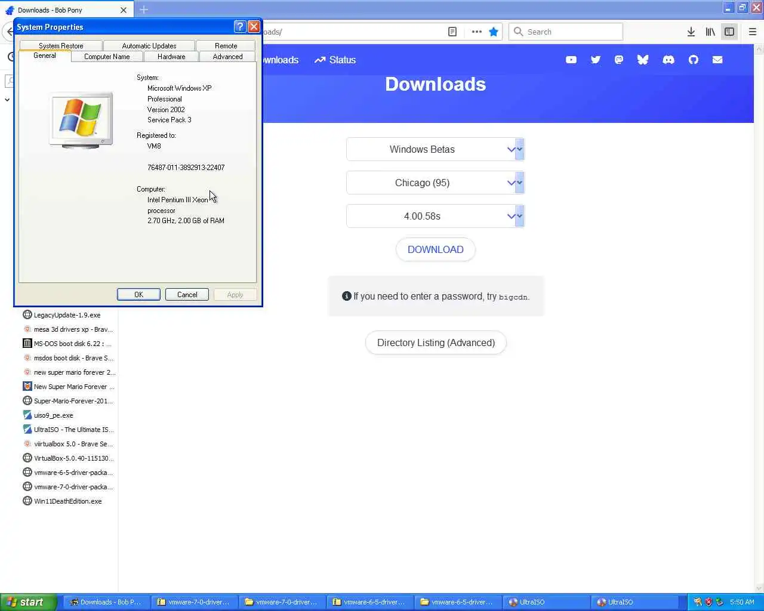Open the Windows Betas dropdown

point(436,149)
